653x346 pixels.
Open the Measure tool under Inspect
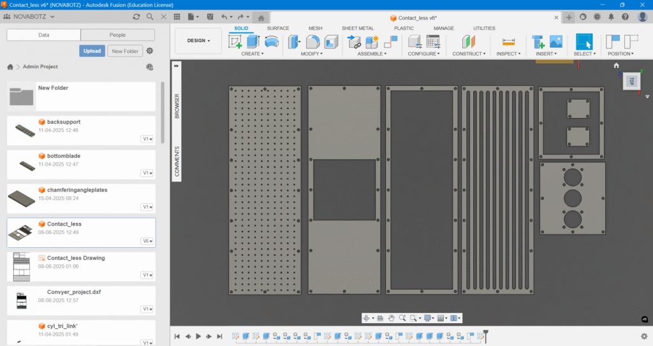508,42
